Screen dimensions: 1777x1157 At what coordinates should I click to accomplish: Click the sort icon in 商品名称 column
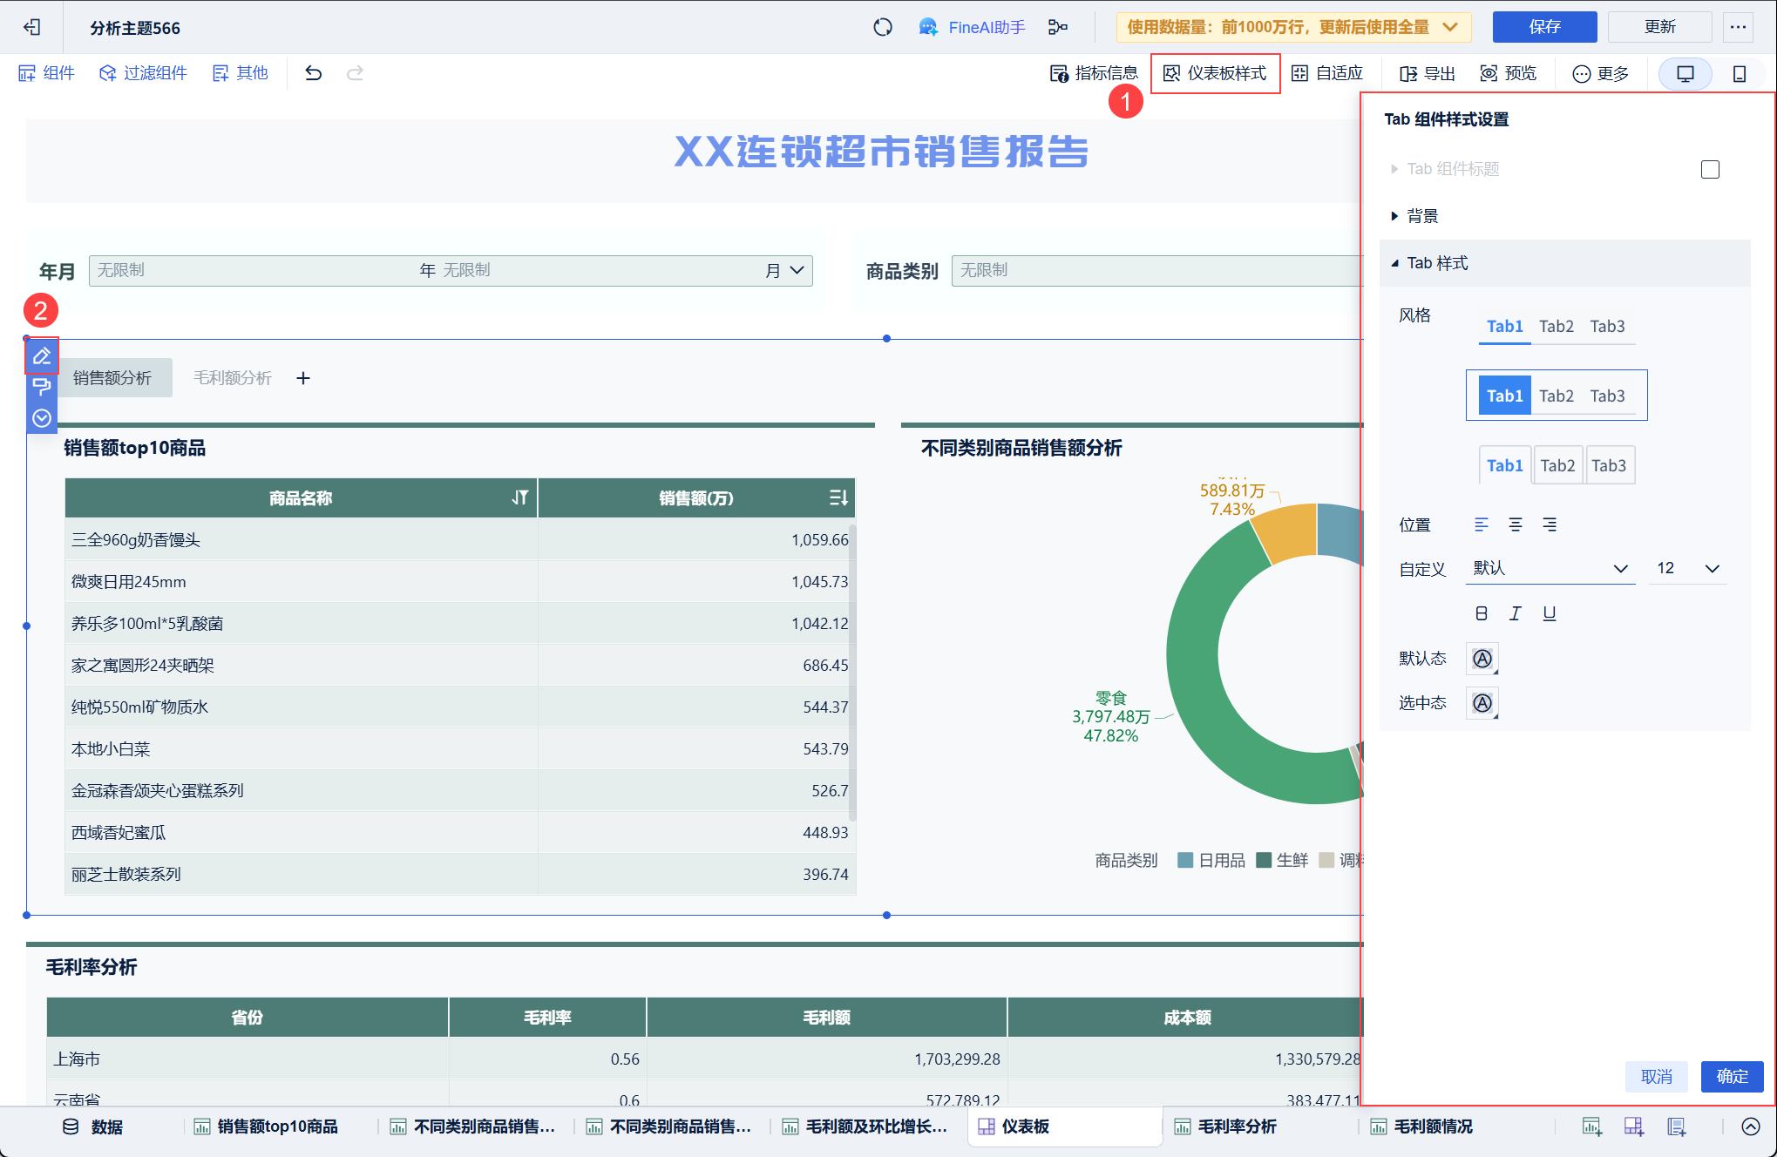[x=520, y=497]
